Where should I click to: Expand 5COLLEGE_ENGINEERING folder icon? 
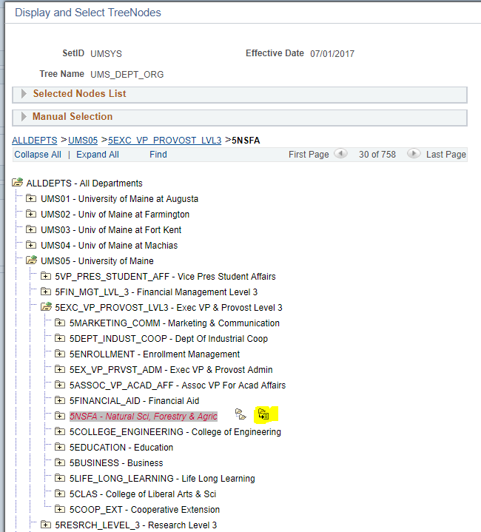pyautogui.click(x=60, y=431)
